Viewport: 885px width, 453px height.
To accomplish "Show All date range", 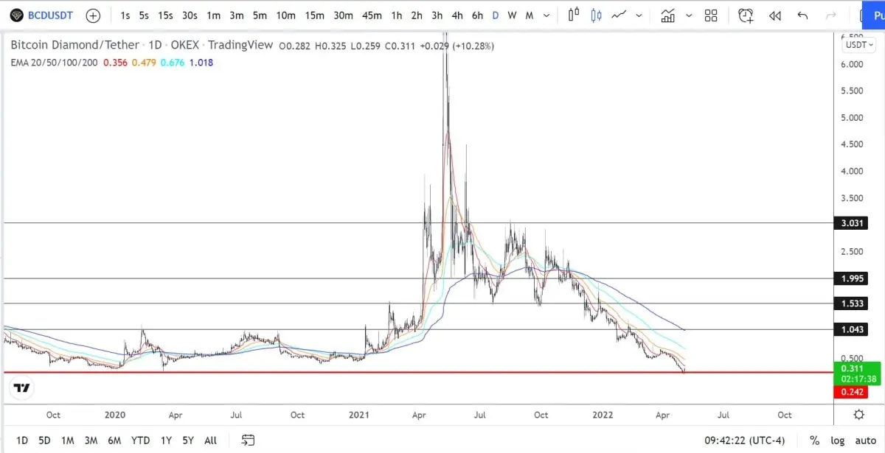I will (x=210, y=440).
